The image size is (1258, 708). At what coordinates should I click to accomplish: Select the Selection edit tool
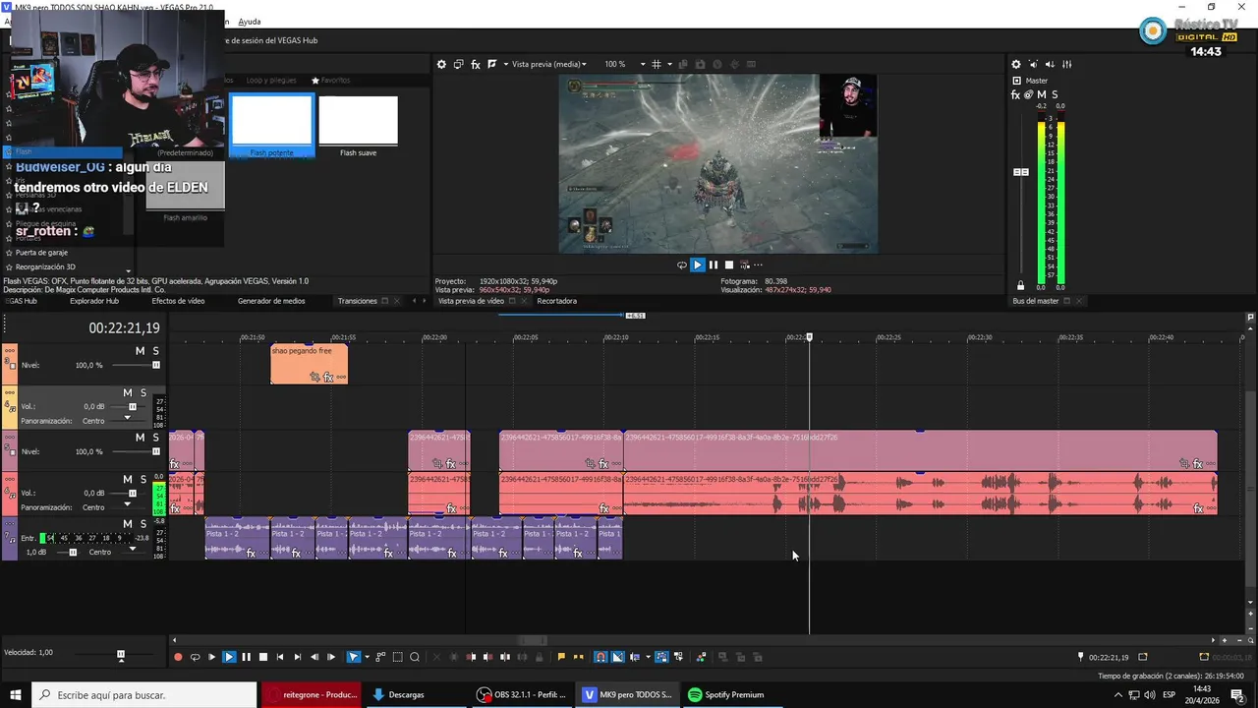coord(397,657)
